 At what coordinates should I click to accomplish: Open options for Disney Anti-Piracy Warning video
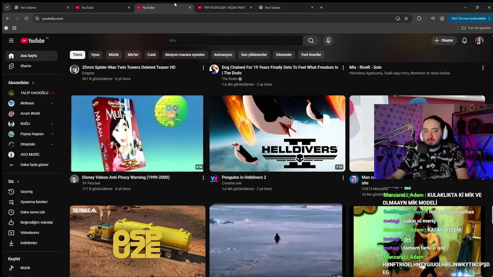point(203,178)
